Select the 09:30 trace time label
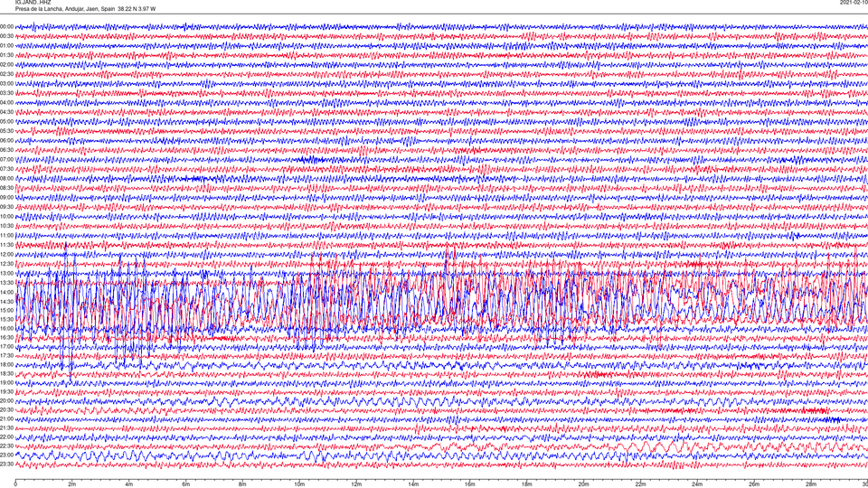Image resolution: width=868 pixels, height=488 pixels. 6,207
